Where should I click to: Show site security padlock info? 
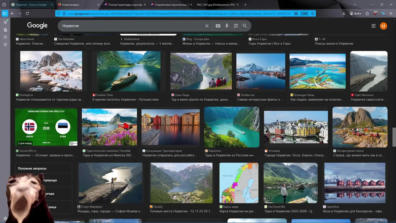pos(64,14)
